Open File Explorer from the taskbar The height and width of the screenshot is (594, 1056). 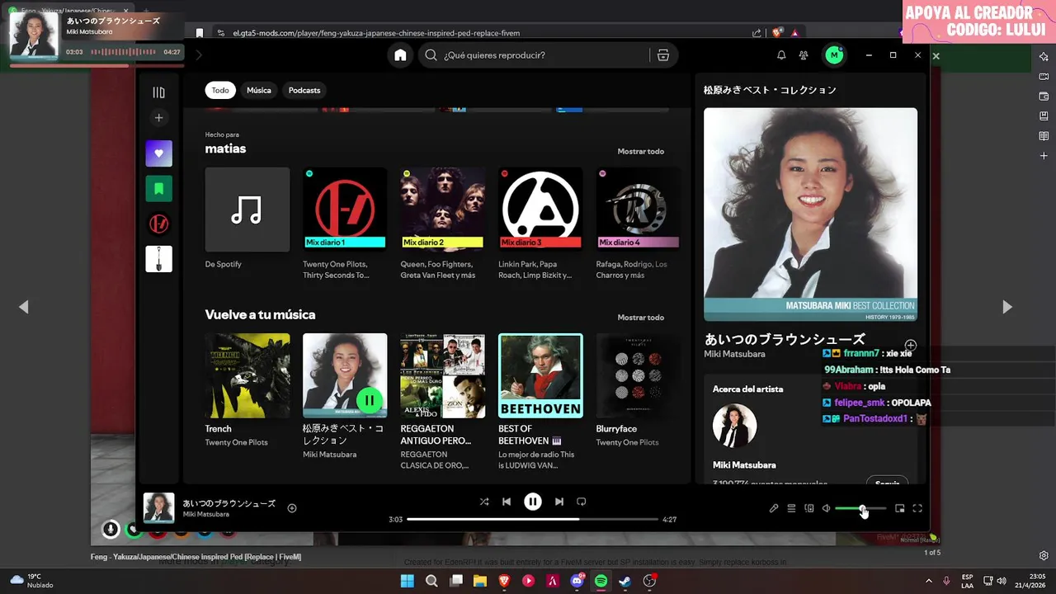click(480, 581)
